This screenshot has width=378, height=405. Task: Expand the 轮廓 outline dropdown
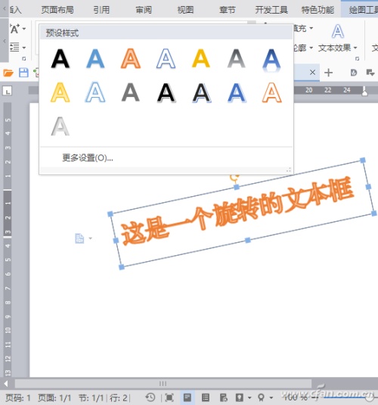click(x=311, y=48)
